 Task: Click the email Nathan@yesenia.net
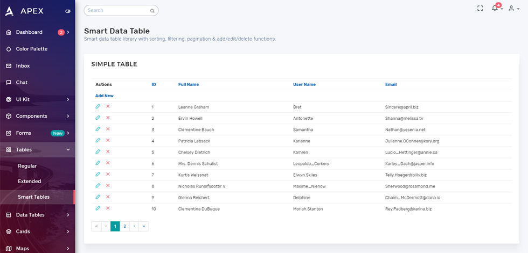tap(405, 129)
